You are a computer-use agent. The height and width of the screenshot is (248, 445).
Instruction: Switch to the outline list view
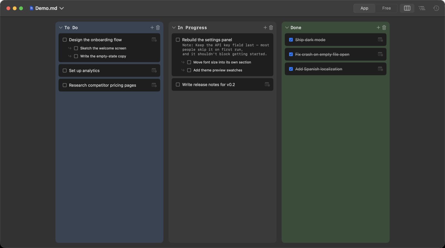422,8
